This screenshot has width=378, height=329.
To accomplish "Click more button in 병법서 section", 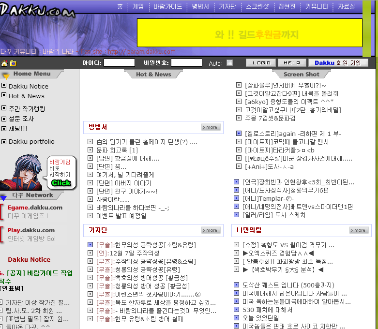I will coord(211,127).
